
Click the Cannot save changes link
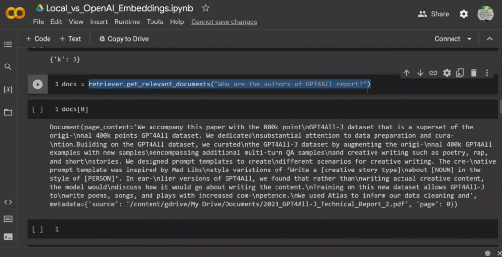(224, 21)
